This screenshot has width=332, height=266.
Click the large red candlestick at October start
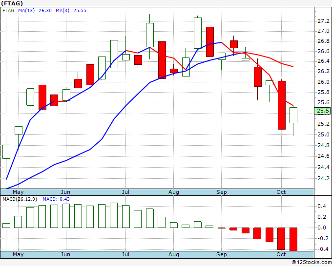(x=282, y=105)
